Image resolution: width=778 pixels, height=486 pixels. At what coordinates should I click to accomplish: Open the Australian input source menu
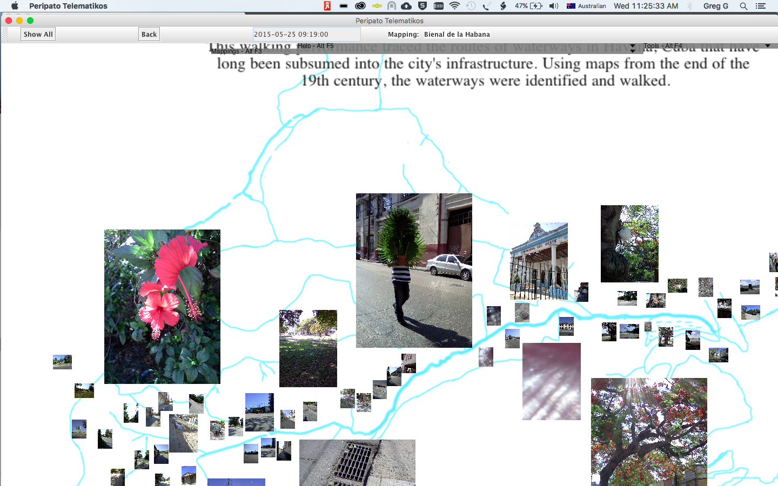pos(586,6)
